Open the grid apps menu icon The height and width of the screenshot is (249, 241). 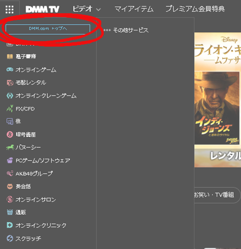[10, 9]
